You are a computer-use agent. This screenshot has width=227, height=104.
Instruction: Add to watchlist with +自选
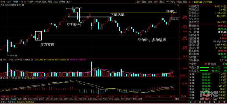click(x=179, y=2)
